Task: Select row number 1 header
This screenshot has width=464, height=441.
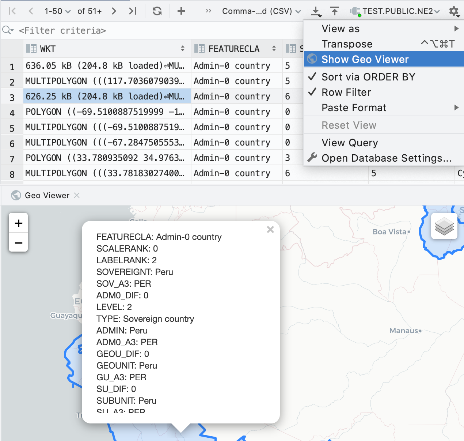Action: click(x=12, y=67)
